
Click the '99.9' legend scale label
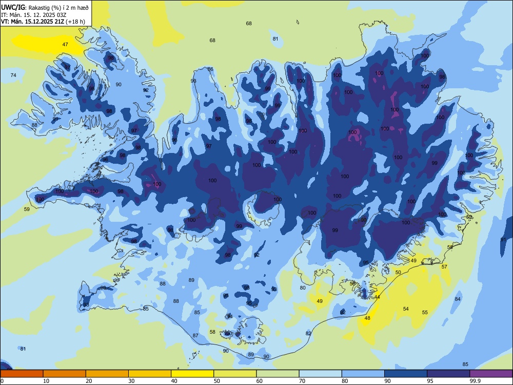point(475,381)
